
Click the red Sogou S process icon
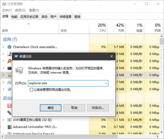tap(9, 106)
